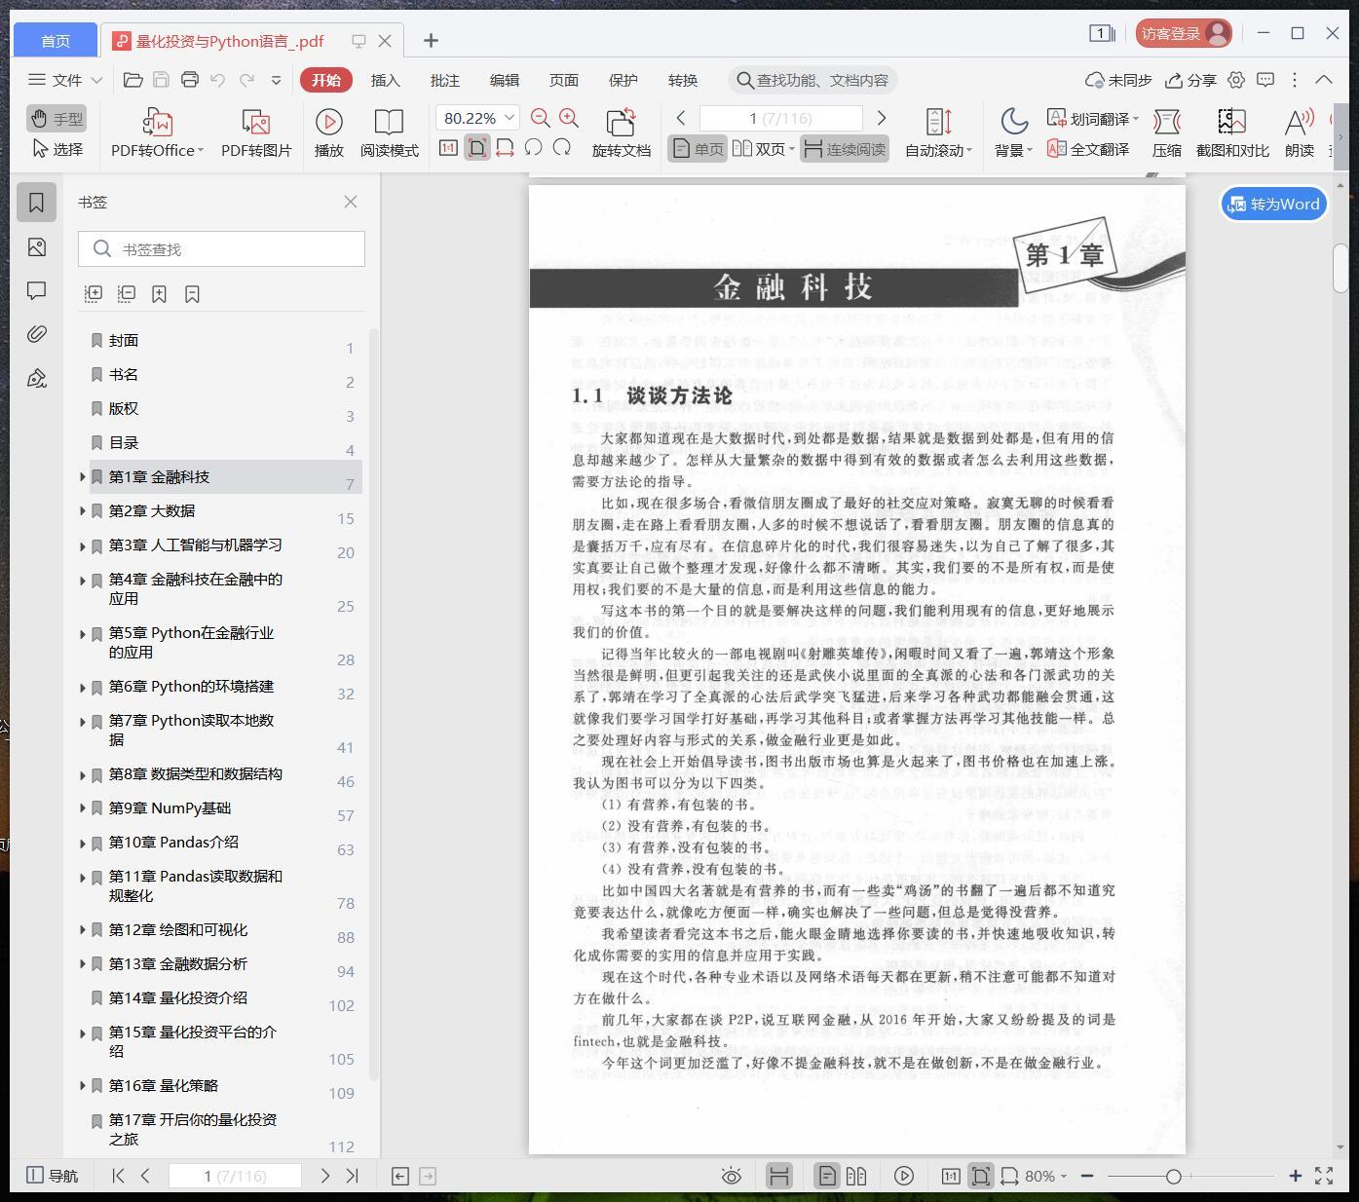
Task: Expand the 第16章 量化策略 bookmark
Action: (x=83, y=1086)
